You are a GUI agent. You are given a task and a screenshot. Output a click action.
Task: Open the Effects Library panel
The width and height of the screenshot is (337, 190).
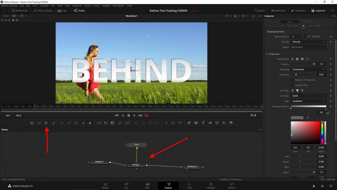click(43, 11)
